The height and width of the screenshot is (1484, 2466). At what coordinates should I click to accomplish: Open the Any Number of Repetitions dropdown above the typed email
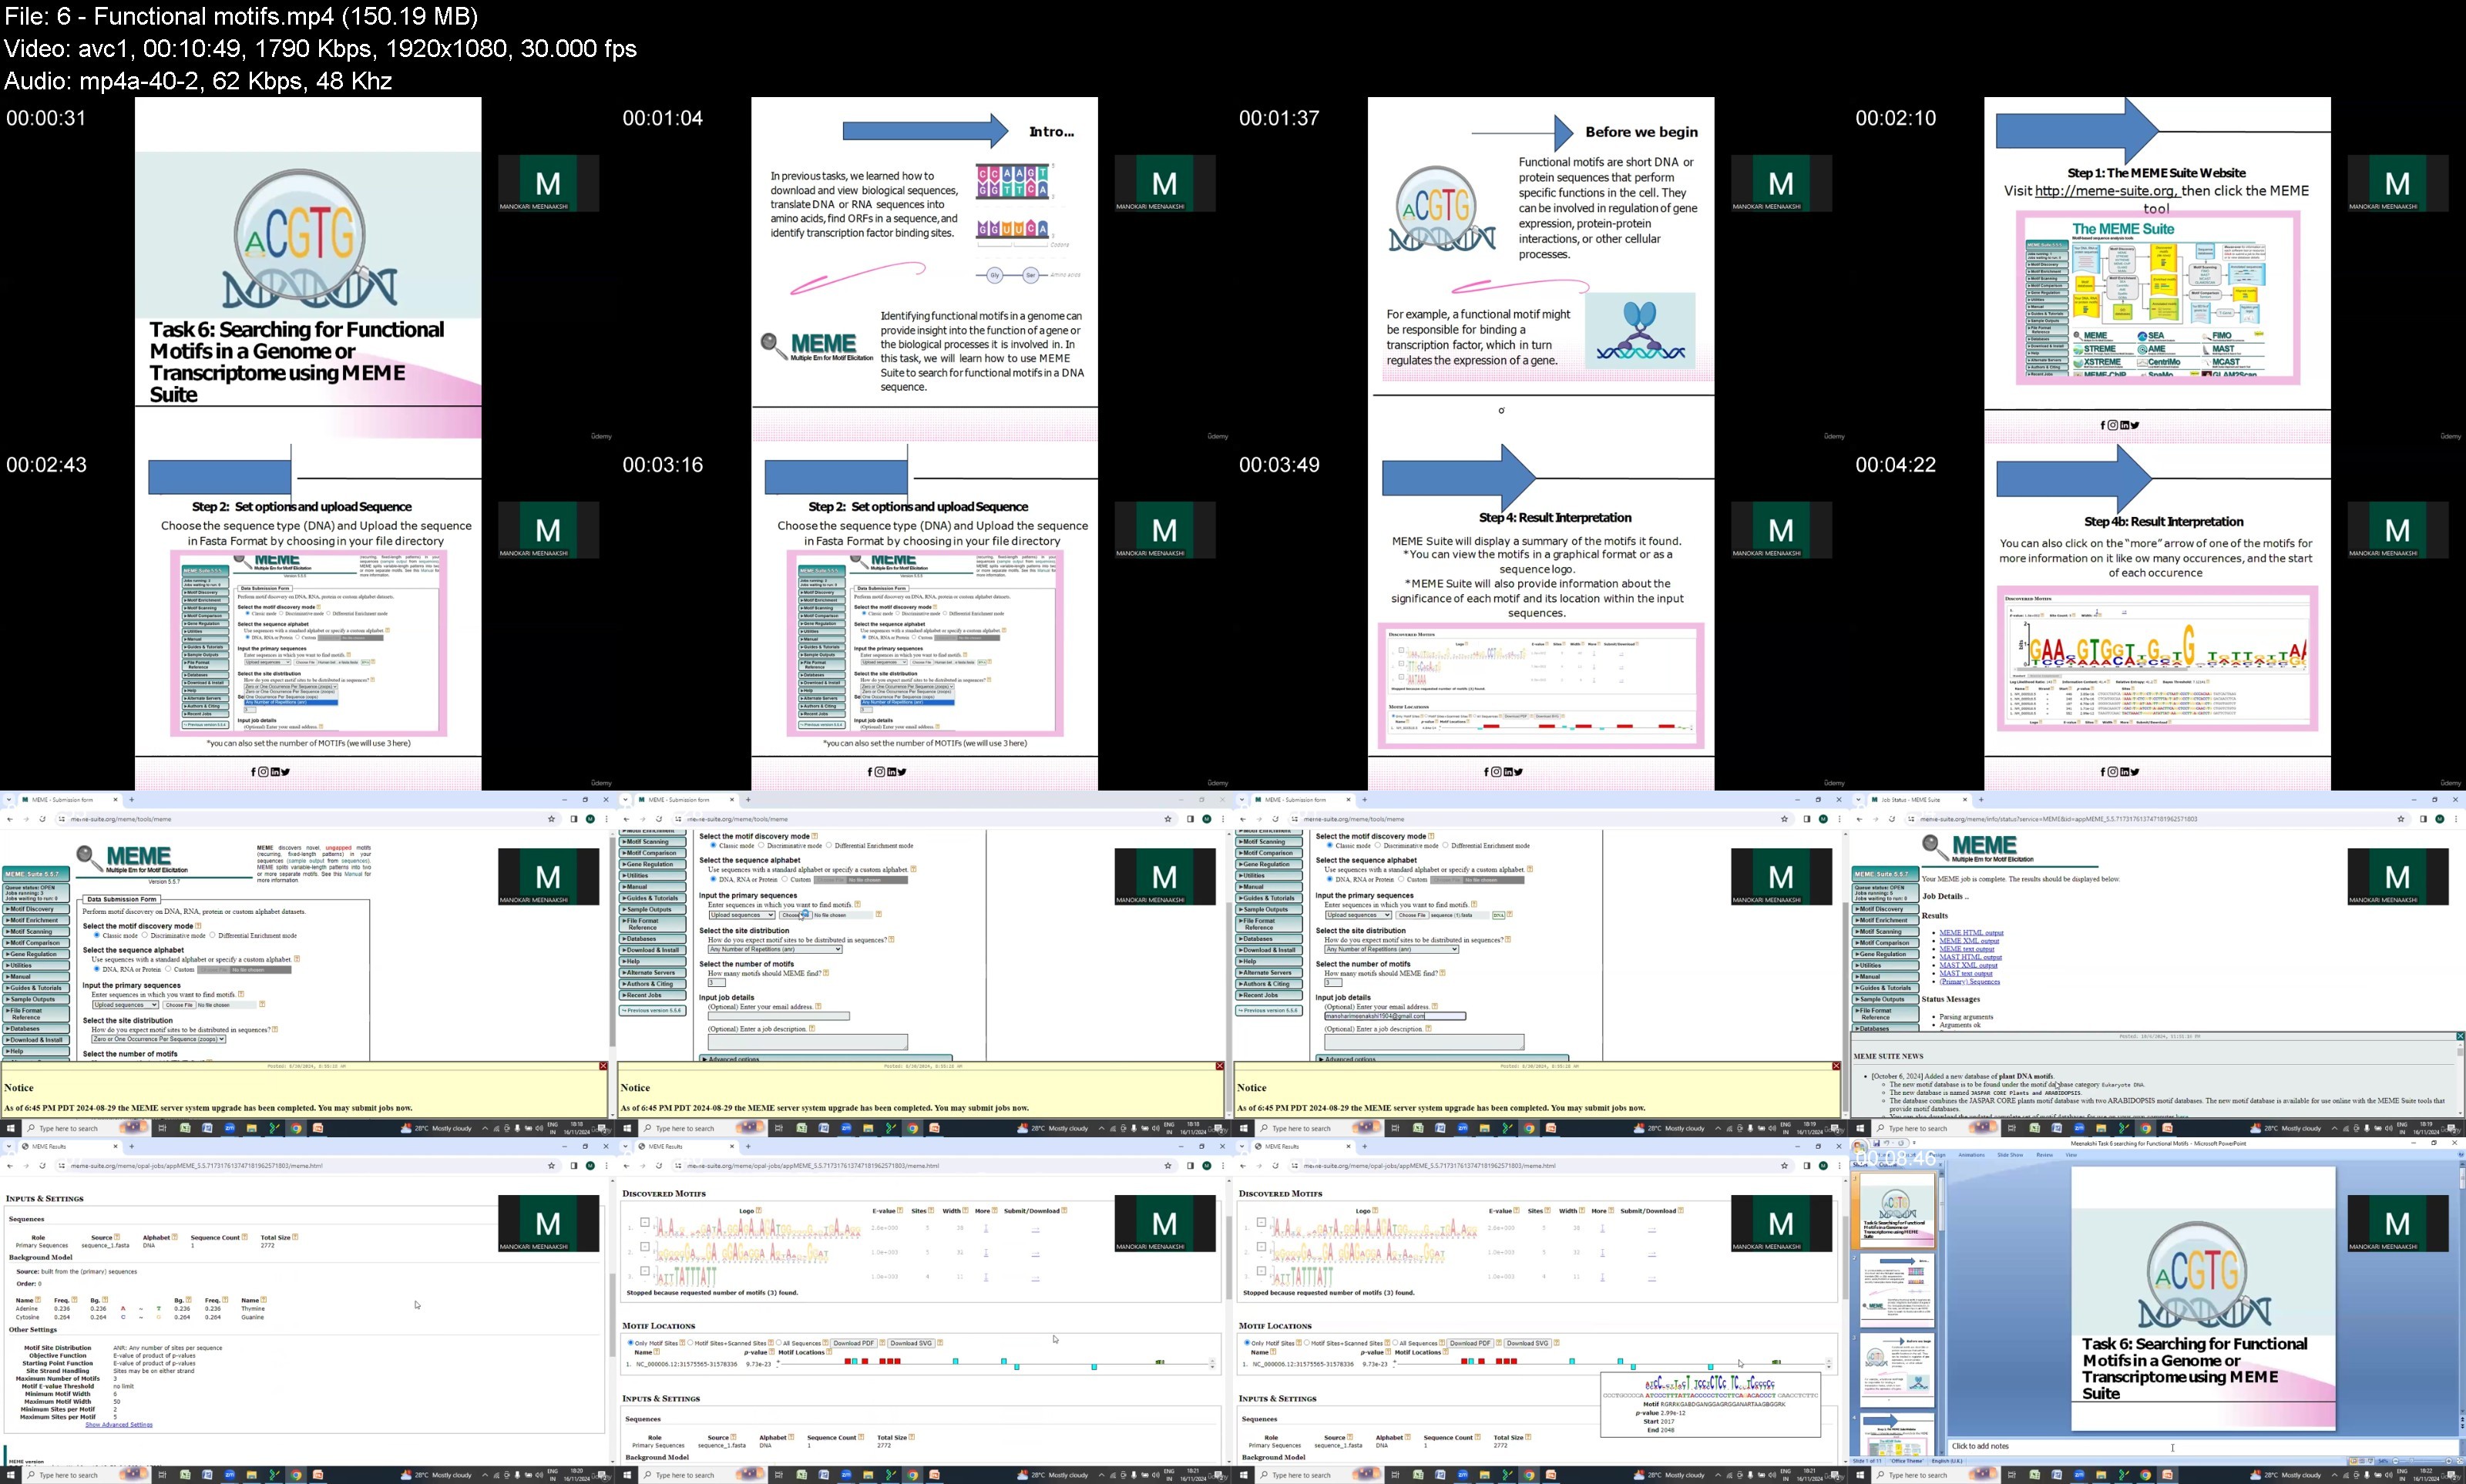pyautogui.click(x=1391, y=949)
